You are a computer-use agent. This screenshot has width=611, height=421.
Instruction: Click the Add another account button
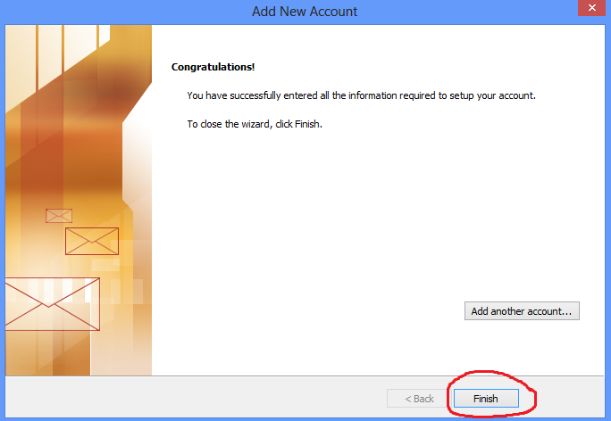tap(522, 311)
